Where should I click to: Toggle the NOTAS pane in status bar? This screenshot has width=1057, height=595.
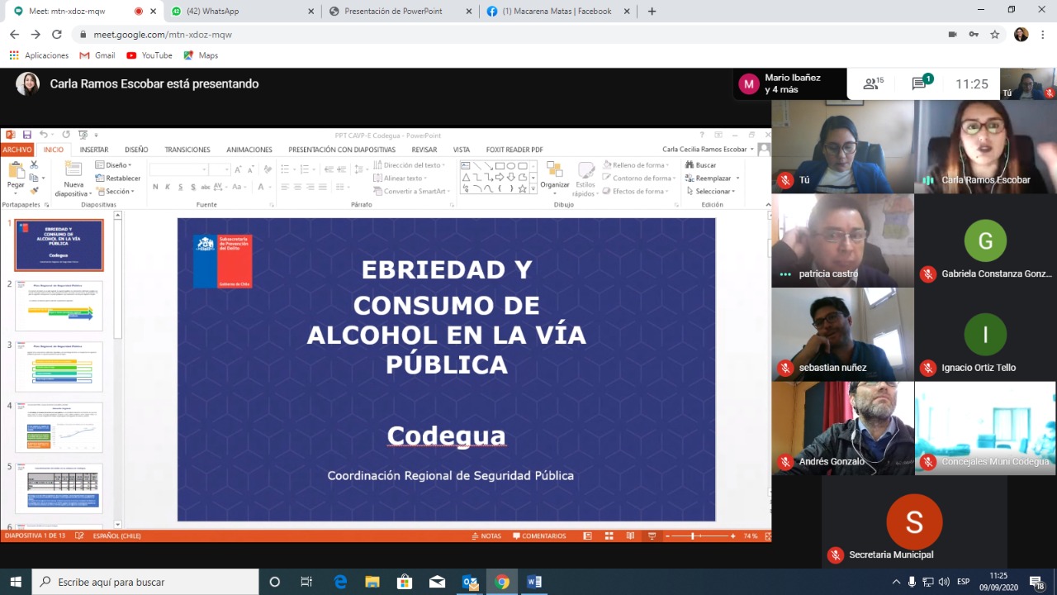coord(486,536)
